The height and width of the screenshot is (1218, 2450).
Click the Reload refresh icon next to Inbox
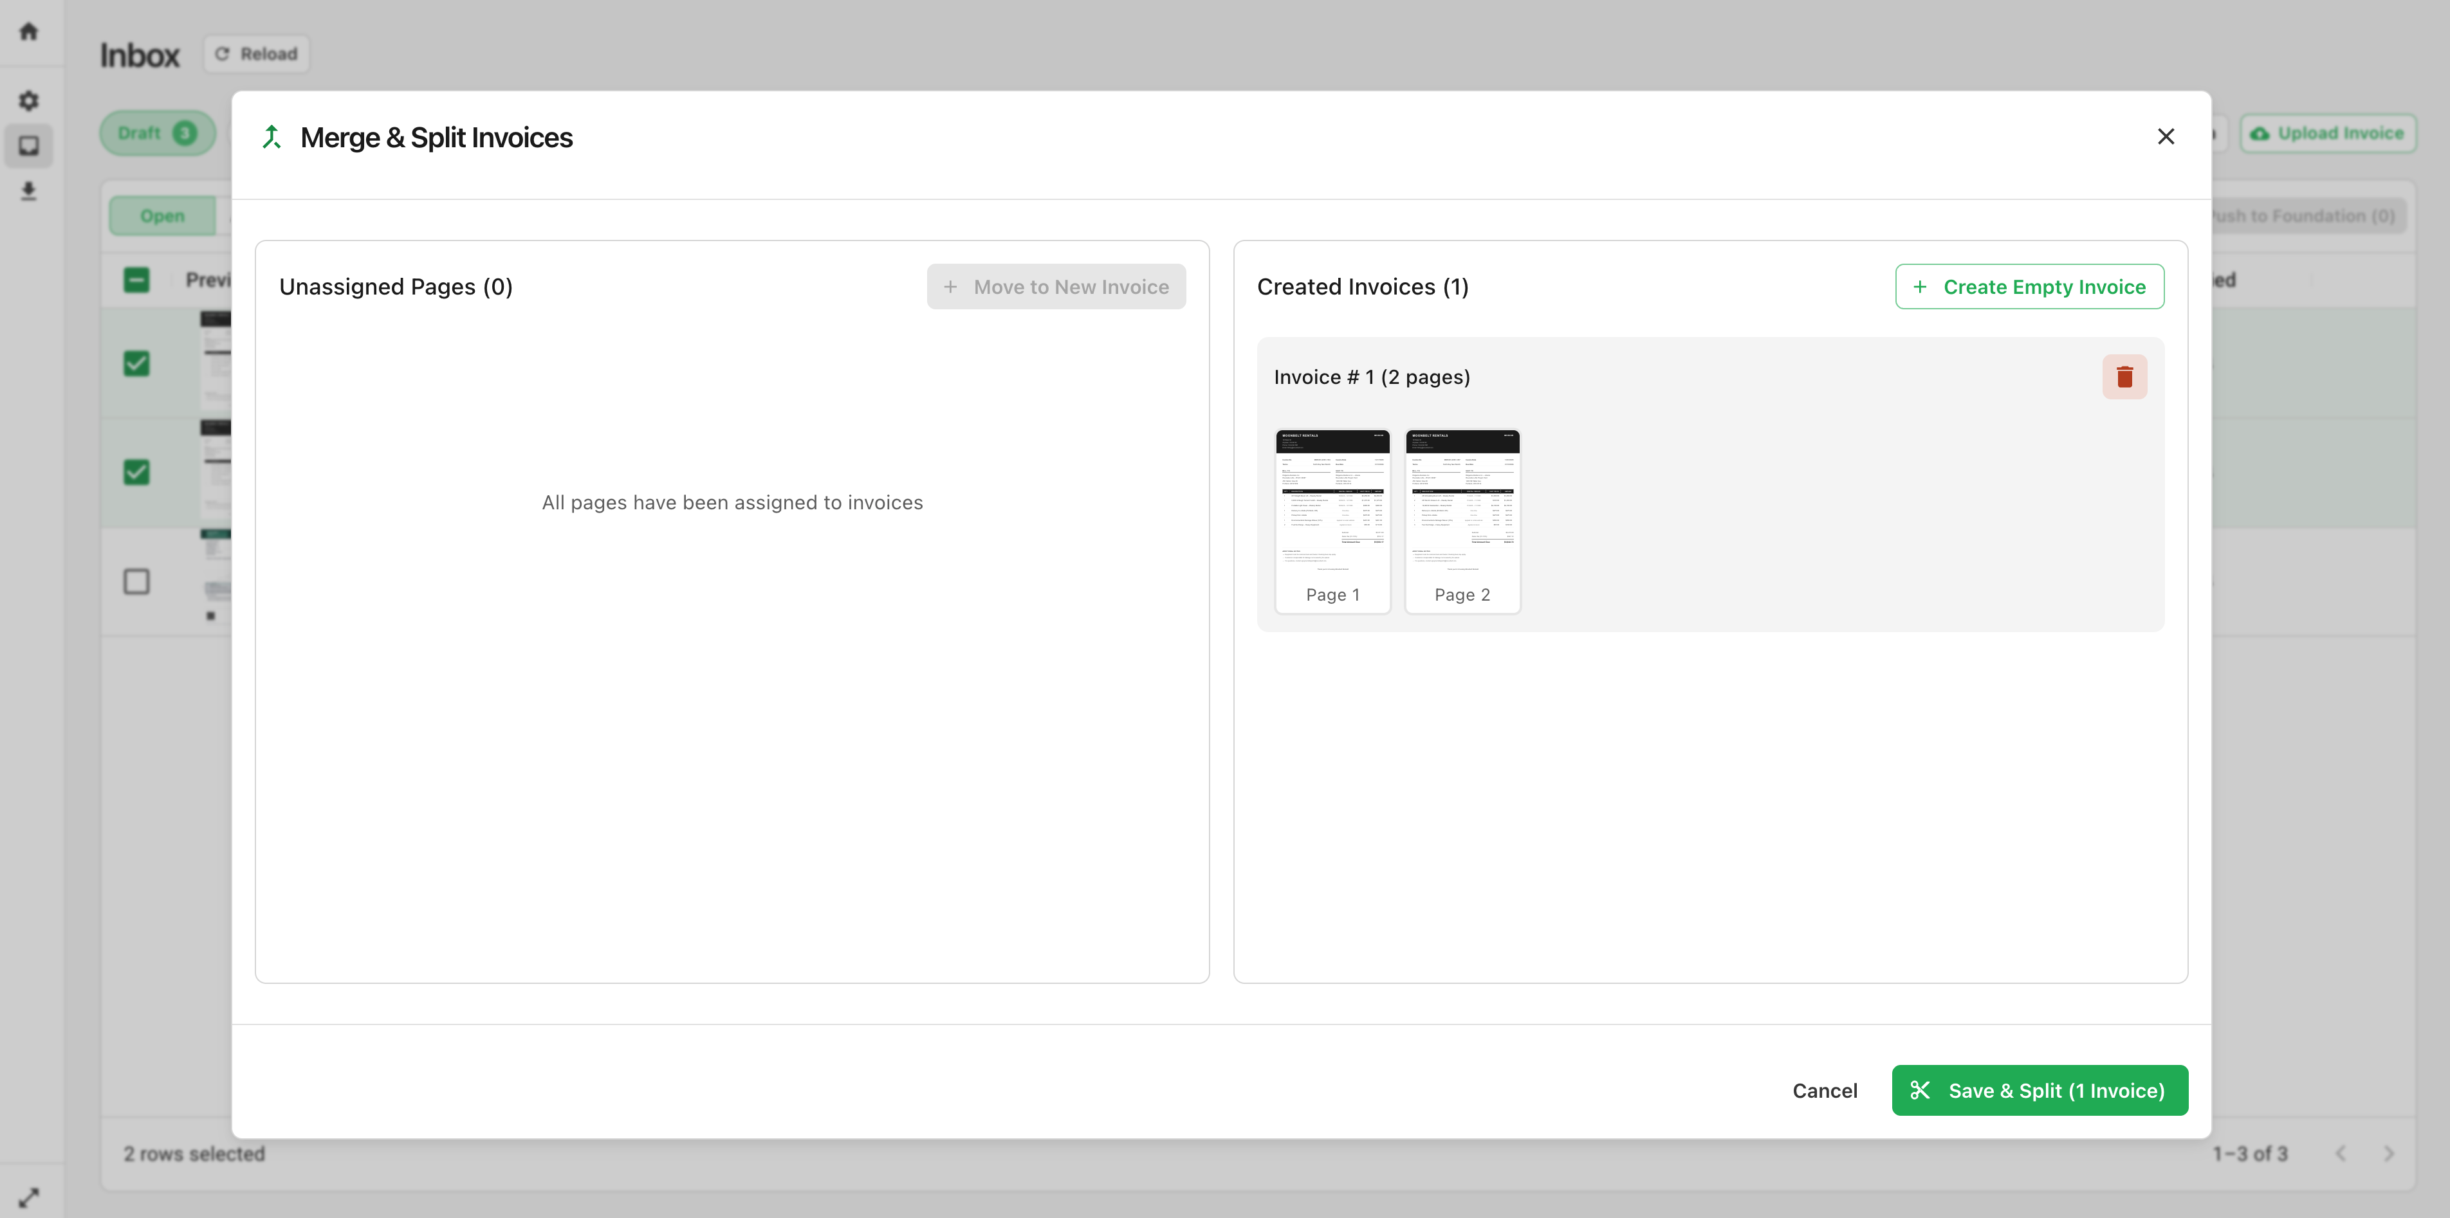223,53
